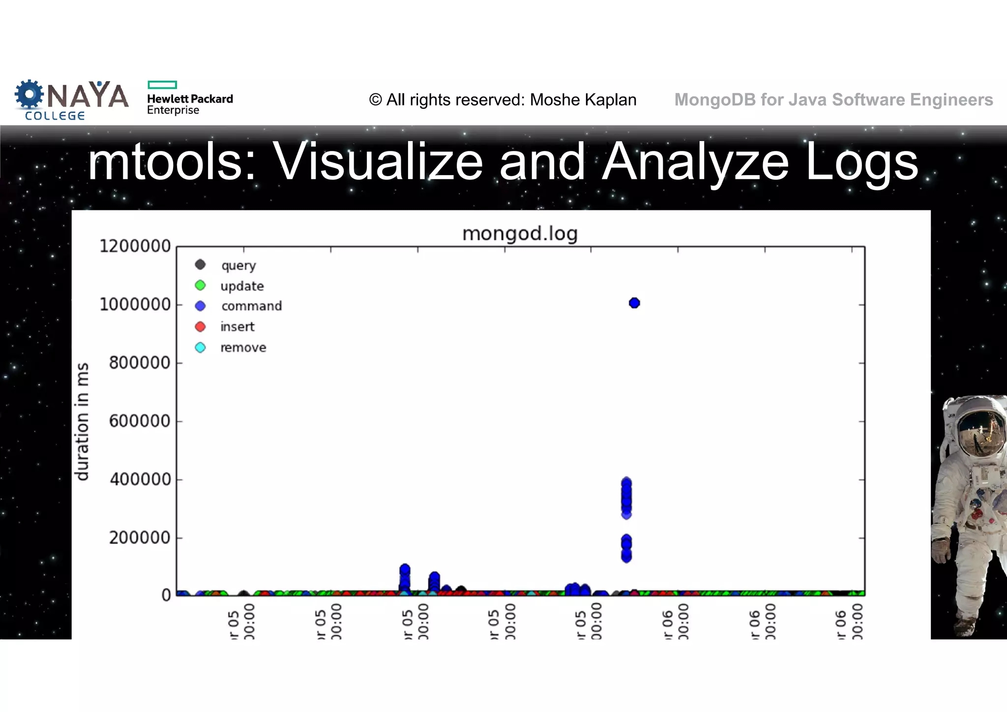
Task: Click the gray query legend marker
Action: (x=200, y=265)
